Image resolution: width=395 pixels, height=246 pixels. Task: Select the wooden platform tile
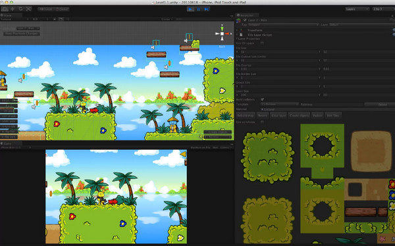pyautogui.click(x=361, y=212)
